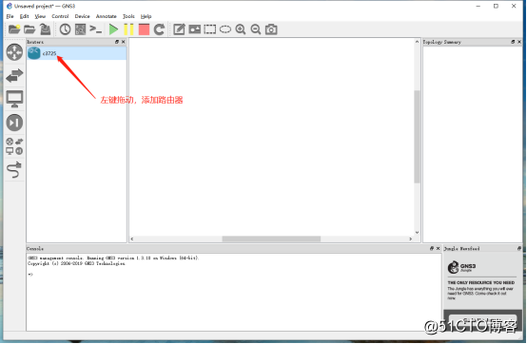The width and height of the screenshot is (527, 344).
Task: Close the Topology Summary panel
Action: pyautogui.click(x=519, y=42)
